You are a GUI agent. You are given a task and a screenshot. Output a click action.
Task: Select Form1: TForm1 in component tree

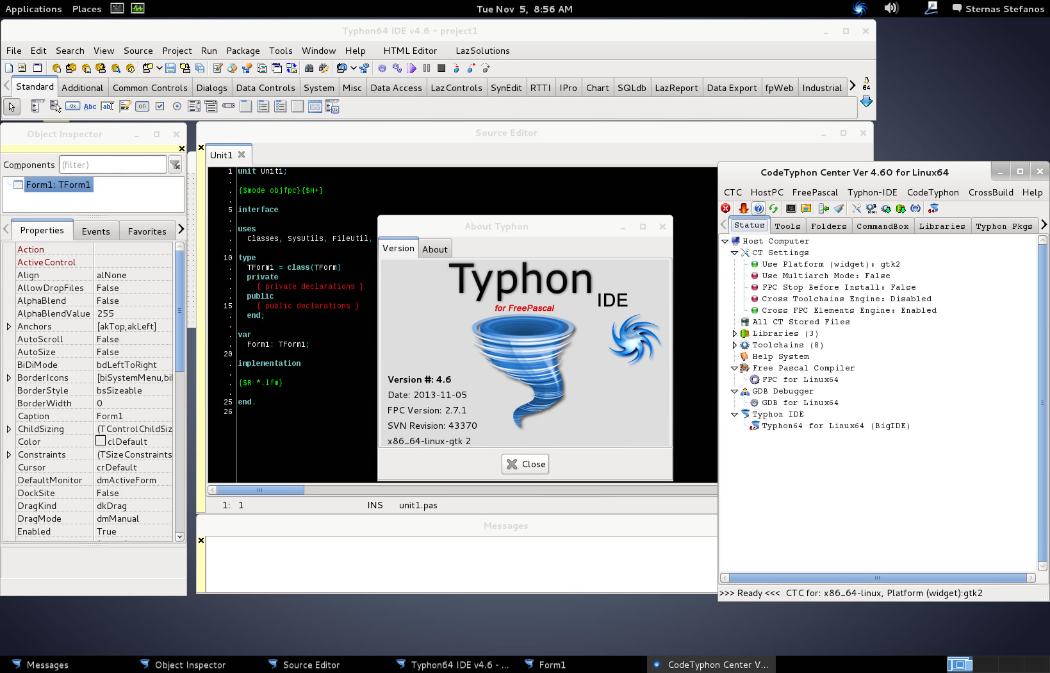pos(58,185)
